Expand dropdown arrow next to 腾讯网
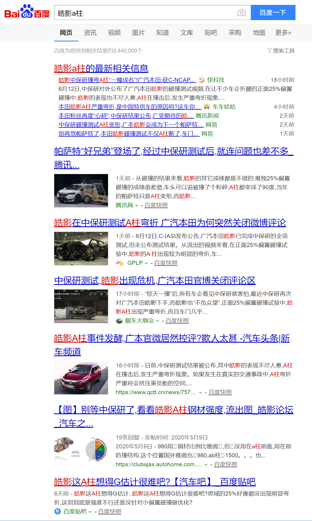The width and height of the screenshot is (312, 521). [x=136, y=206]
